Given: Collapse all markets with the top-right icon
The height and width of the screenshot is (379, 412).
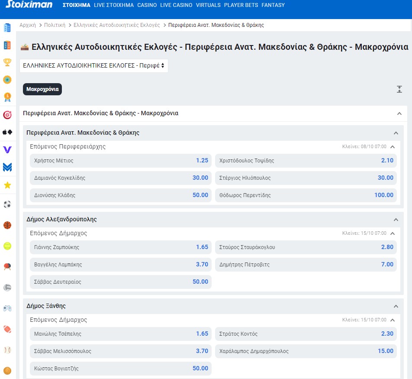Looking at the screenshot, I should [399, 89].
